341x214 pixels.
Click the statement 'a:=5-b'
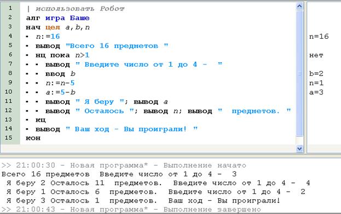coord(60,92)
